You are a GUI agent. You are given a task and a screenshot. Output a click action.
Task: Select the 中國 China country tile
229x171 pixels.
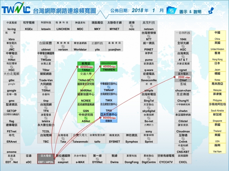click(217, 35)
